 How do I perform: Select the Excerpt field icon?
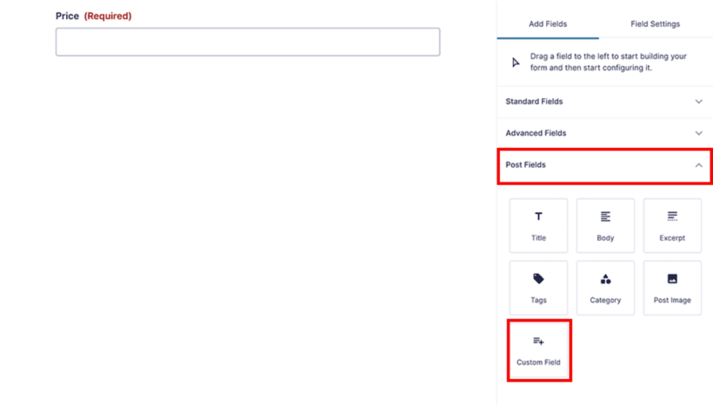672,216
